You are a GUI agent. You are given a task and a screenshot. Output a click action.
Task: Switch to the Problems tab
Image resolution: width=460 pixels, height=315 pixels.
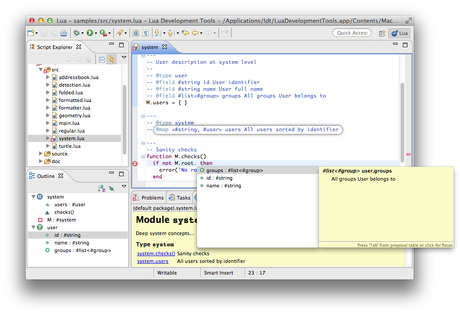pyautogui.click(x=149, y=198)
